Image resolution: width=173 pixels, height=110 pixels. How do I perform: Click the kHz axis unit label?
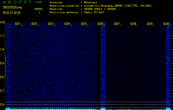2,22
